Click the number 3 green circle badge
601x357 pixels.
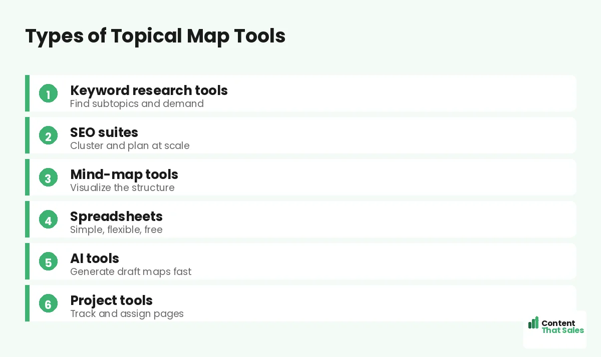48,177
